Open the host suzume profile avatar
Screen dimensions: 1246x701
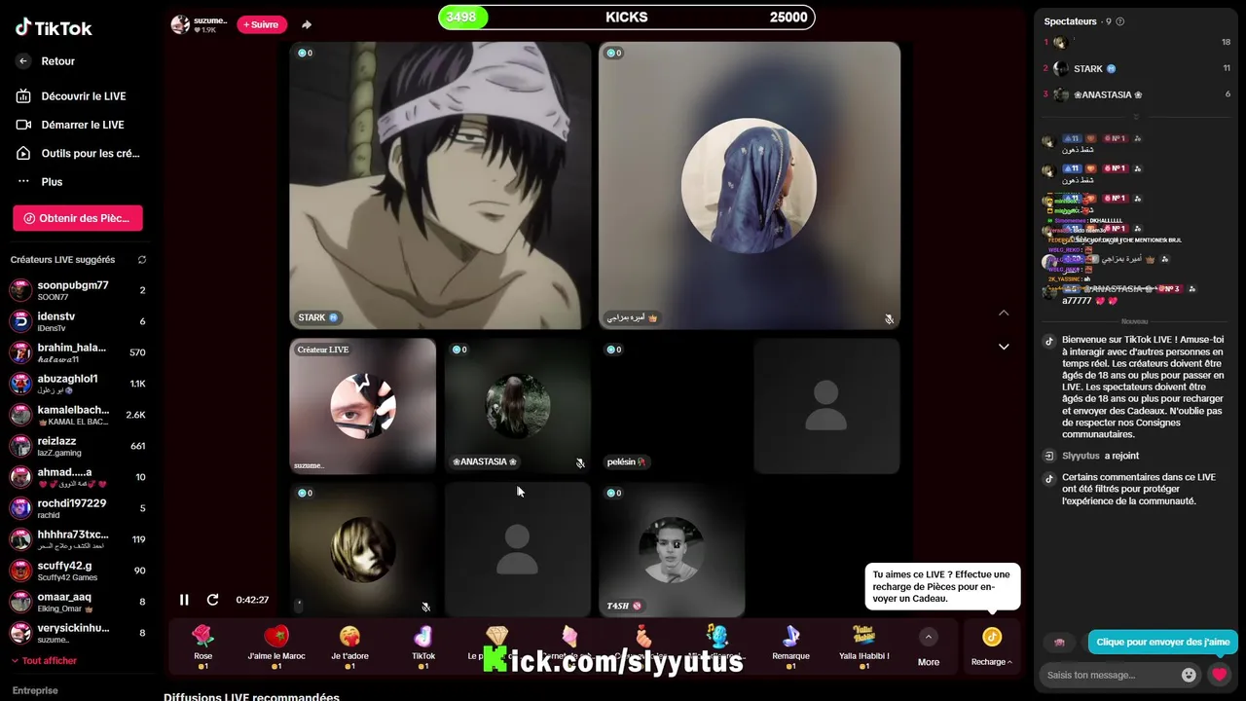click(180, 24)
